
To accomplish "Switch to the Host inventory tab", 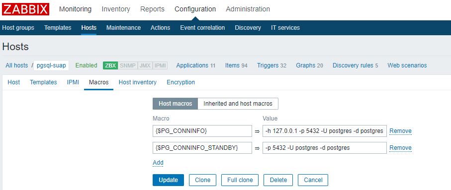I will 137,82.
